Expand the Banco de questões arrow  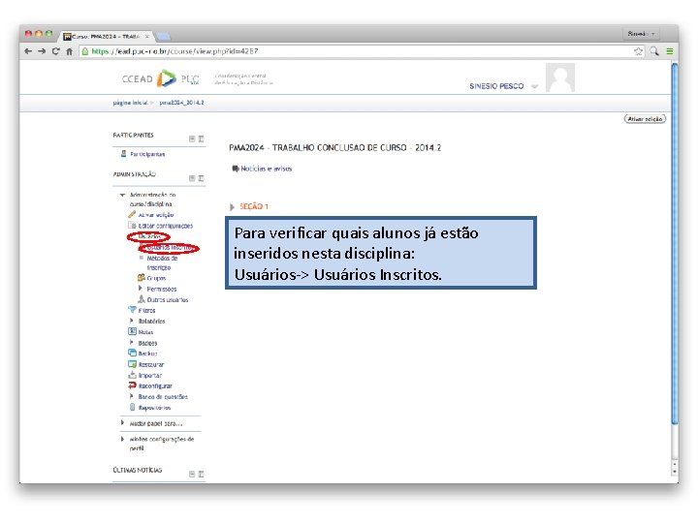(x=131, y=396)
